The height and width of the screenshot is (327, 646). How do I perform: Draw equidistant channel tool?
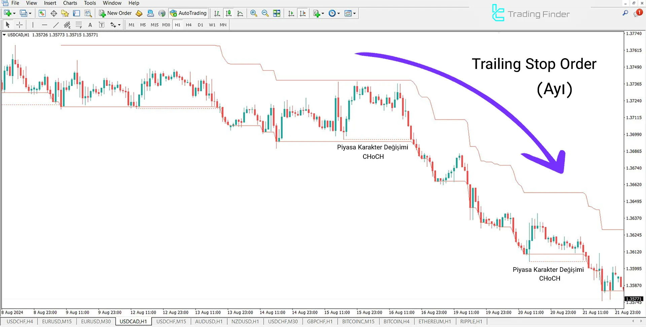67,25
